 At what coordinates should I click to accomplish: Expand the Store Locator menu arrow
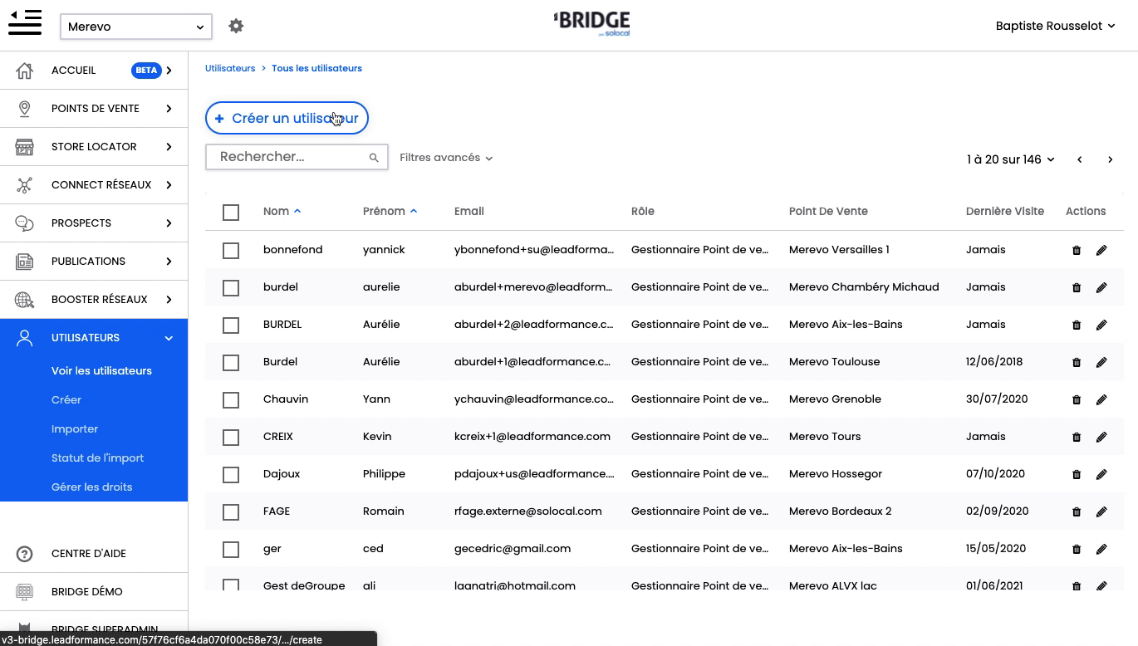tap(169, 147)
